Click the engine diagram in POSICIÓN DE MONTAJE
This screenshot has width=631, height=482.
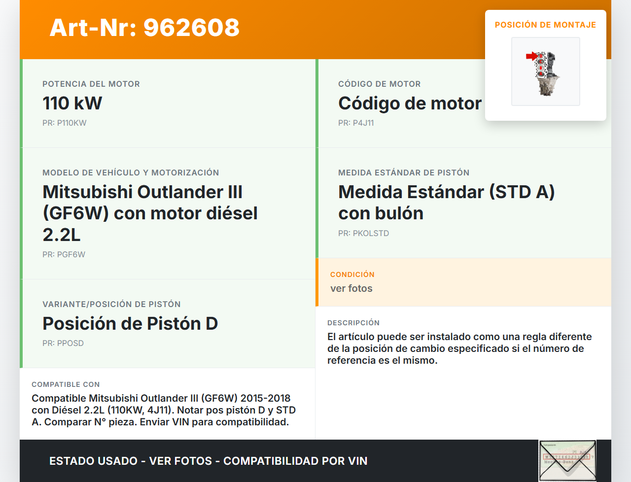click(546, 71)
